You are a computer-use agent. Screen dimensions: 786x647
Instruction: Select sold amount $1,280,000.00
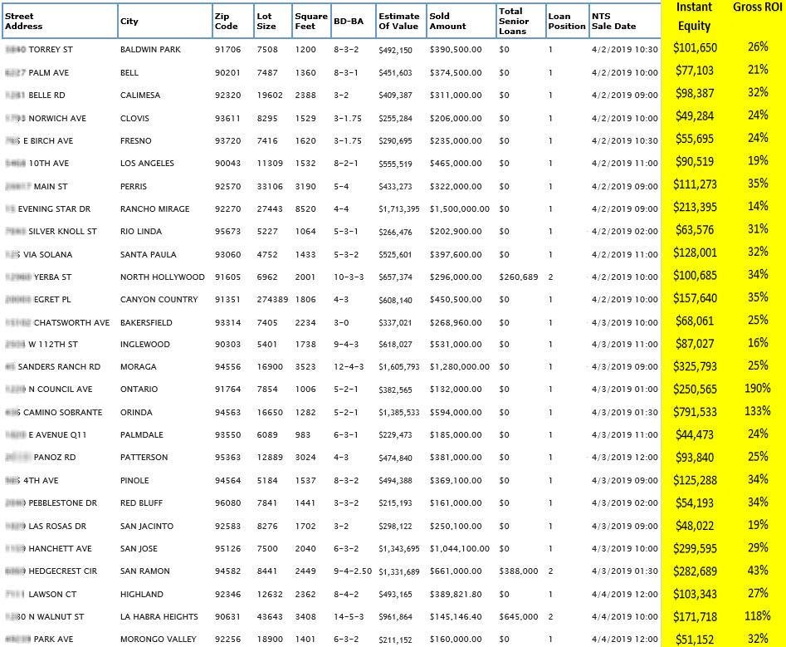(459, 367)
